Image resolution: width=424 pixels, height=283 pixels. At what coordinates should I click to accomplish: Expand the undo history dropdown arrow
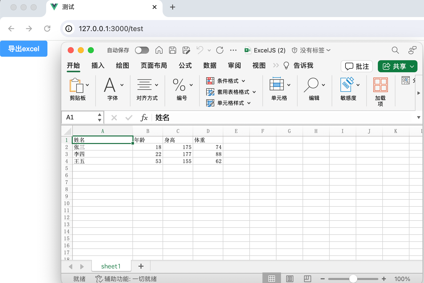(209, 50)
